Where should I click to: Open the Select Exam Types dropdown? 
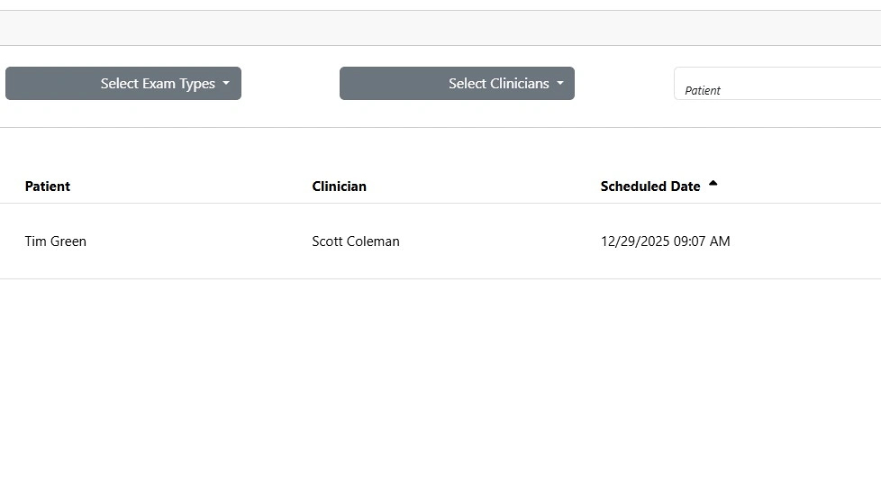[123, 84]
